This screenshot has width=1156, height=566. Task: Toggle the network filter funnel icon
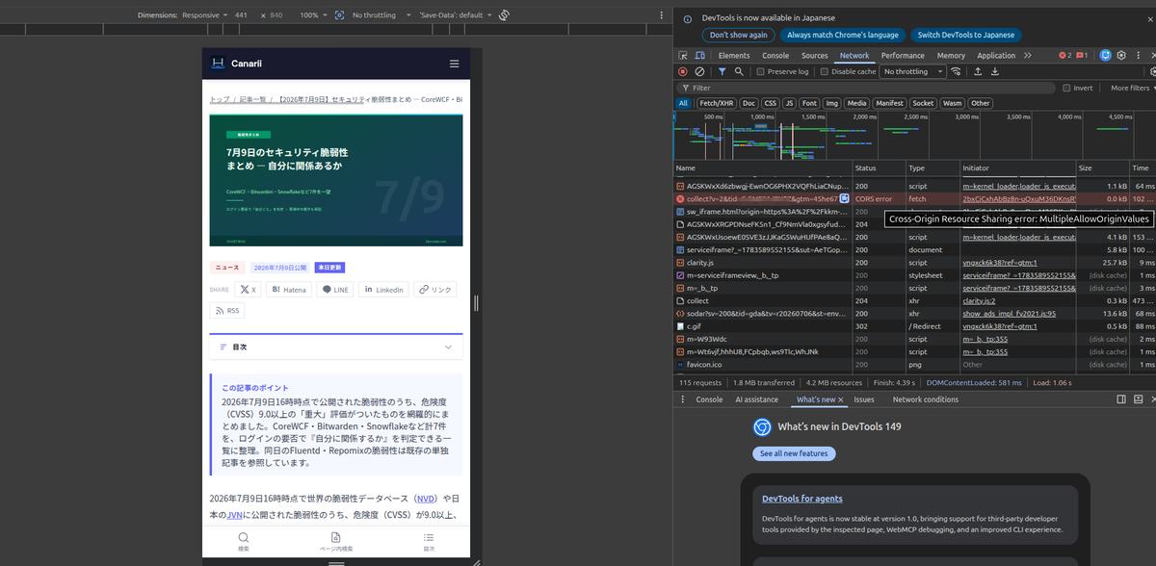(x=722, y=71)
